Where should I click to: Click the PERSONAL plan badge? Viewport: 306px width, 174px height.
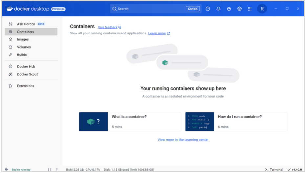[x=58, y=9]
